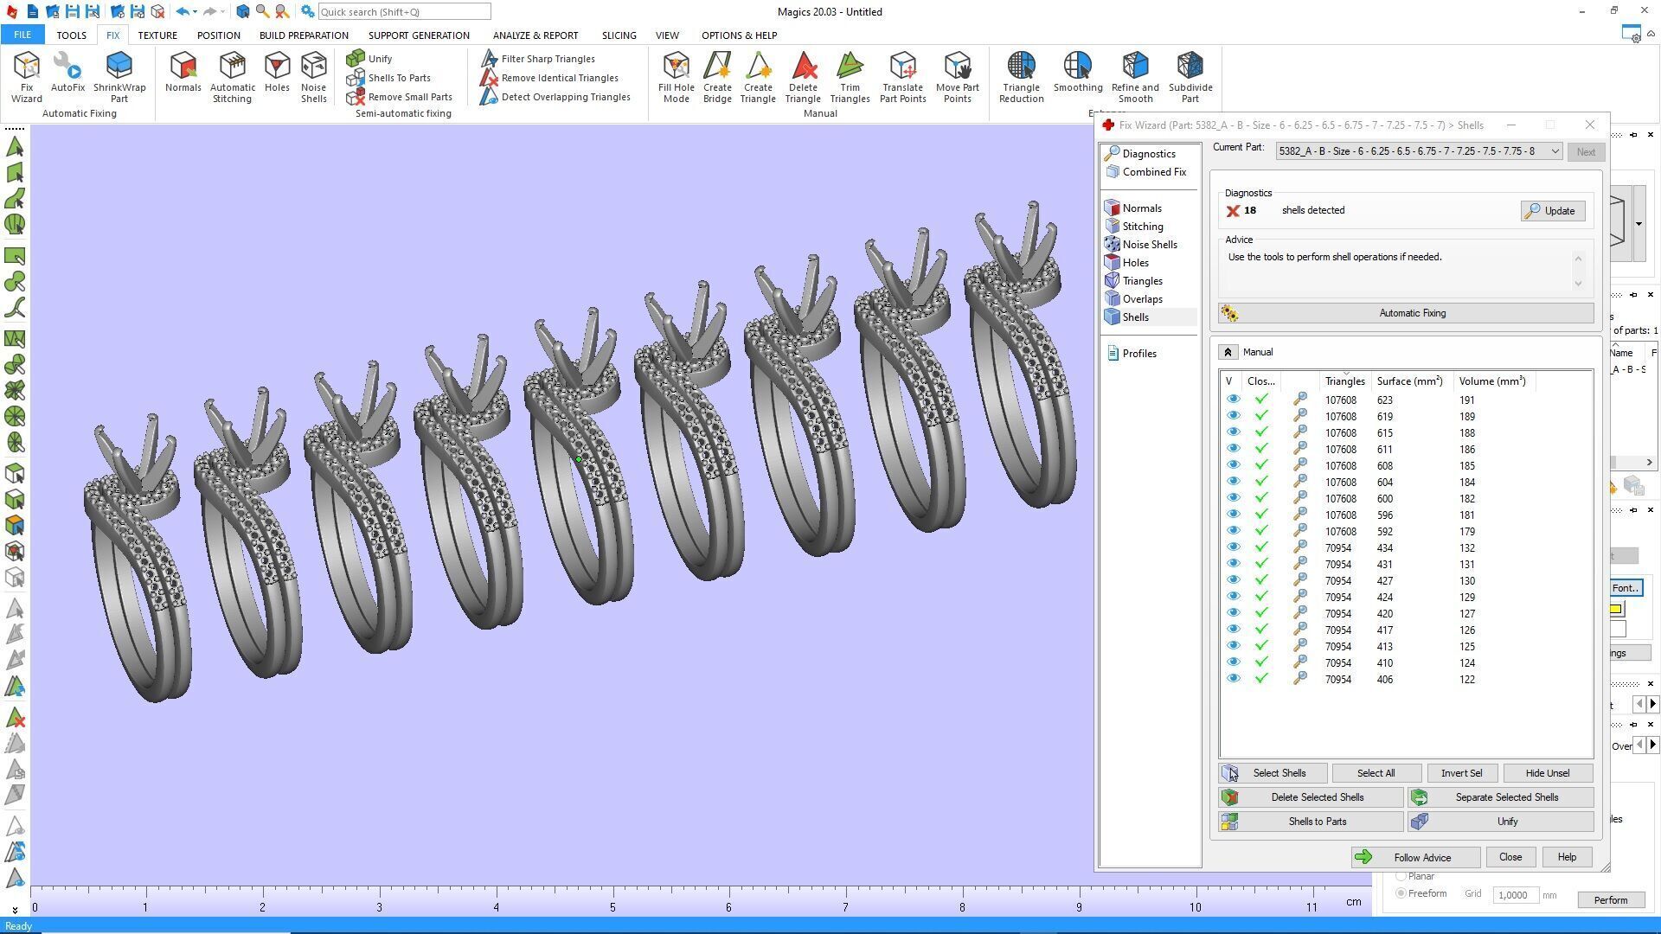Select the Freeform radio button
This screenshot has height=934, width=1661.
coord(1401,893)
